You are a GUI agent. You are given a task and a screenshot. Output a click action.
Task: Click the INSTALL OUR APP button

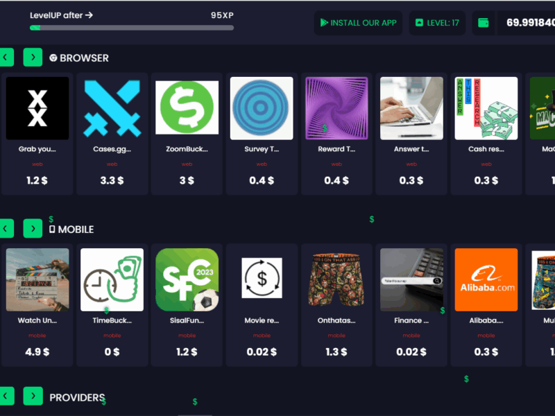(358, 23)
